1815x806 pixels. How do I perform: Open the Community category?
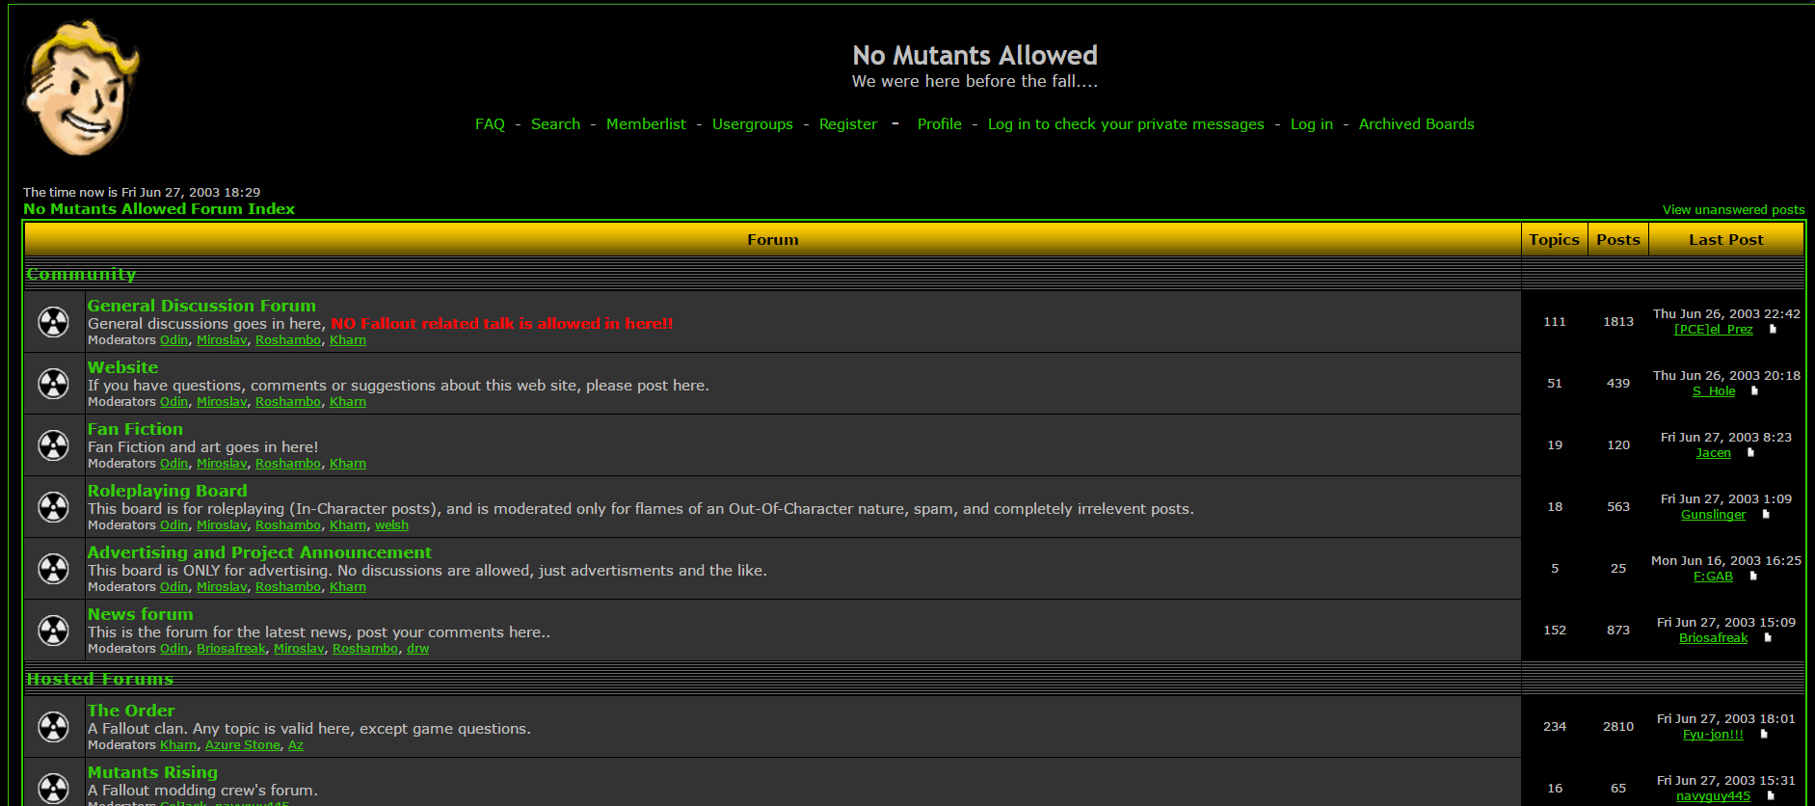[81, 275]
